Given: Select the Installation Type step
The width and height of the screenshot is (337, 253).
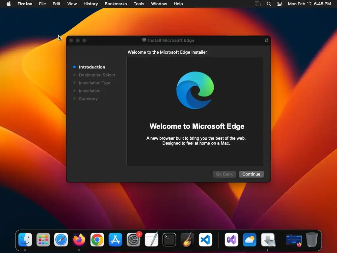Looking at the screenshot, I should pyautogui.click(x=95, y=83).
